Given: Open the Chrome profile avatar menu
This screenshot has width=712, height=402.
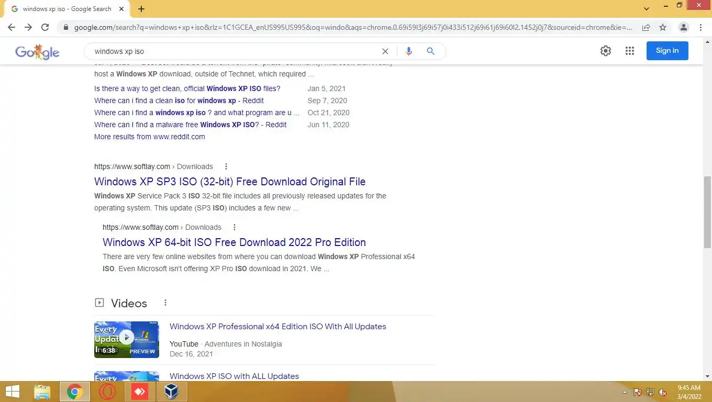Looking at the screenshot, I should coord(683,27).
